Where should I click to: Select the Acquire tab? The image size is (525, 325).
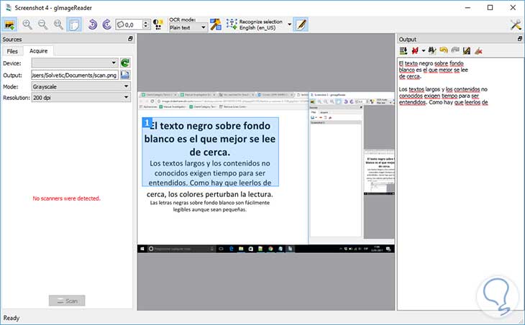pos(39,50)
